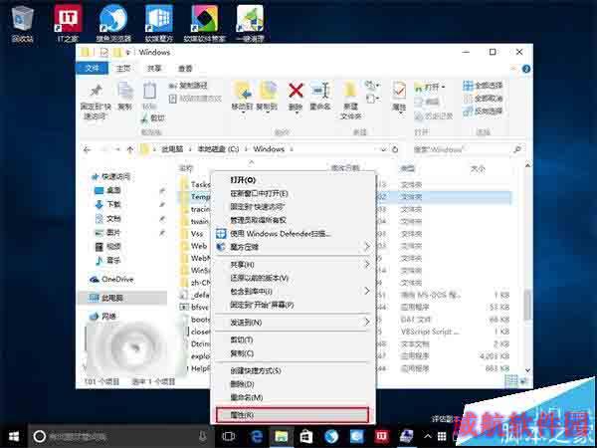Expand the 包含到库中(I) submenu

pyautogui.click(x=367, y=291)
